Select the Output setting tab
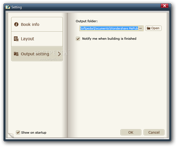This screenshot has width=177, height=147. (37, 54)
